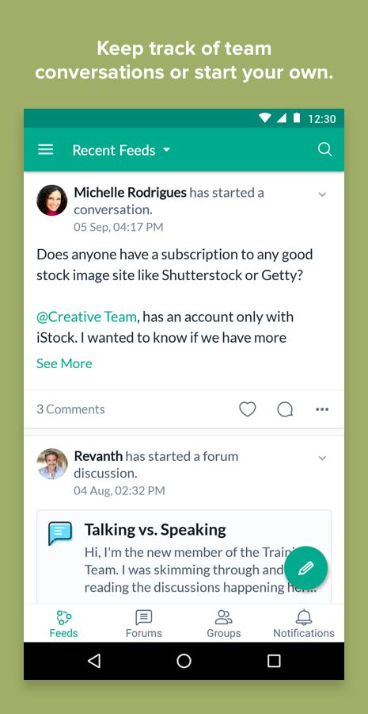
Task: Open Michelle Rodrigues' profile picture
Action: click(51, 201)
